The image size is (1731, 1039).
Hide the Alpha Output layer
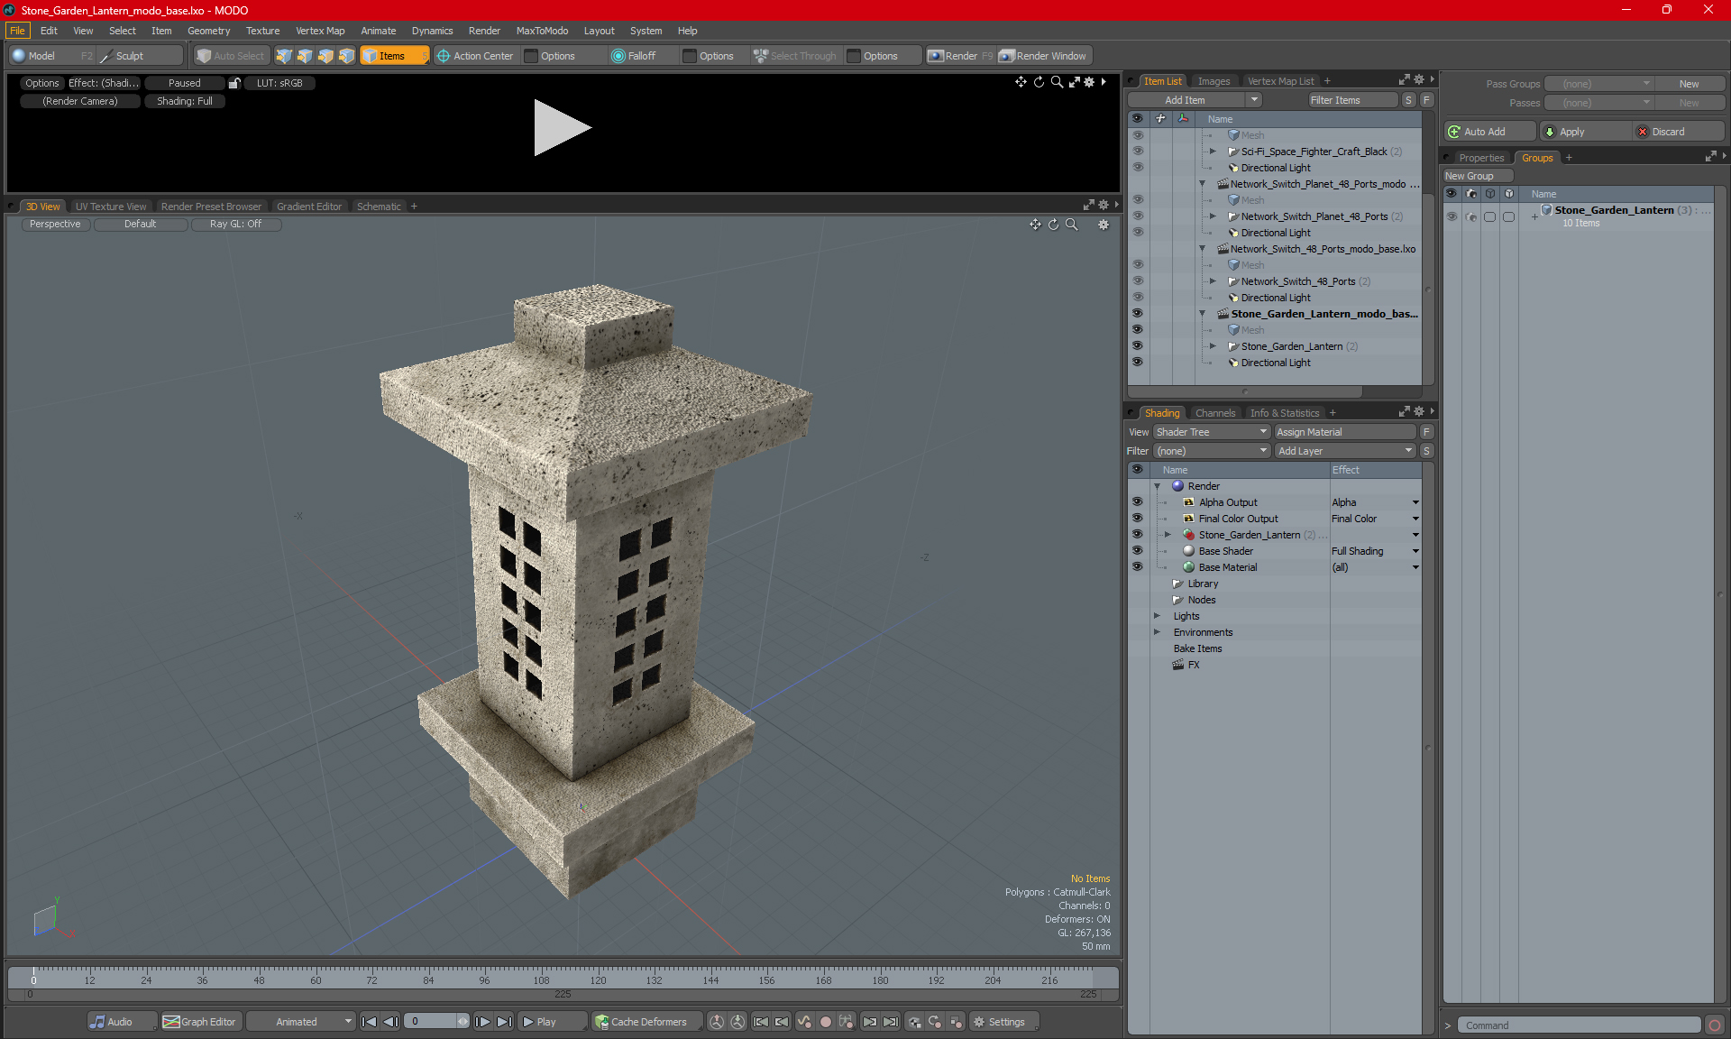point(1137,502)
